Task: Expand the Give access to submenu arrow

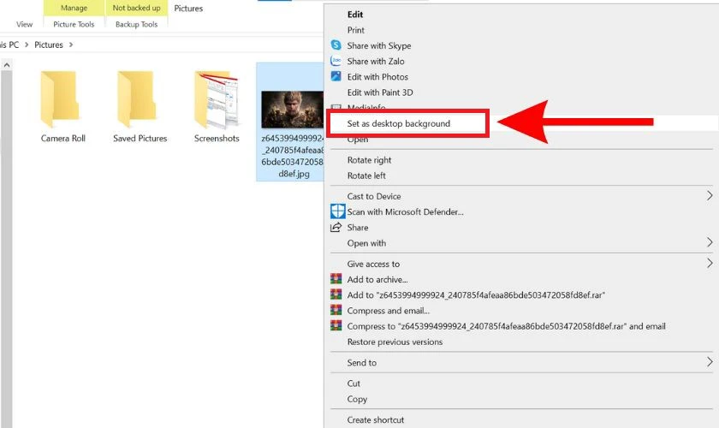Action: [709, 264]
